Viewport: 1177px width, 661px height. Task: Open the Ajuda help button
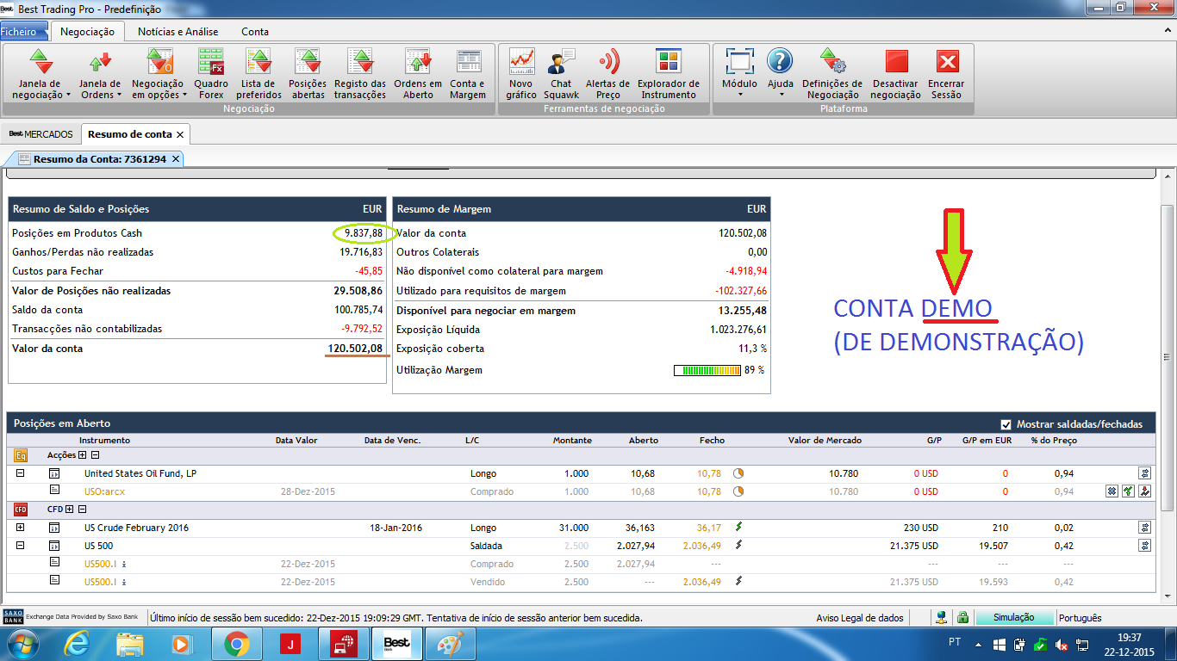(x=781, y=74)
